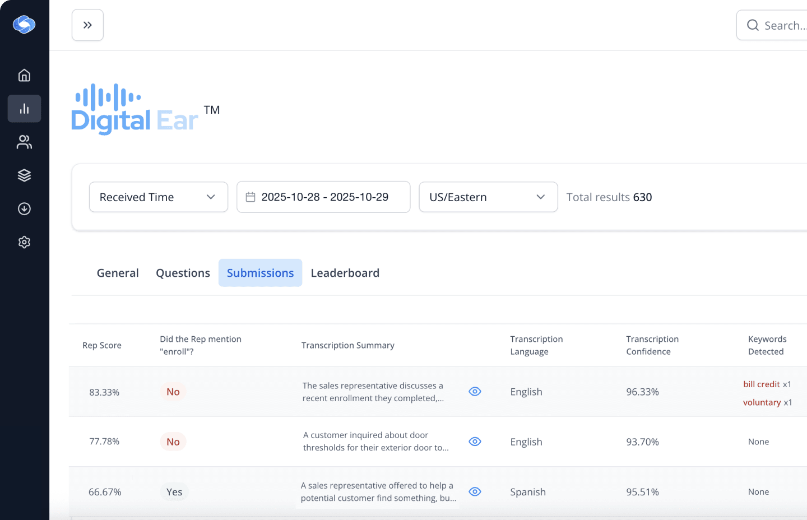
Task: Switch to the General tab
Action: 118,273
